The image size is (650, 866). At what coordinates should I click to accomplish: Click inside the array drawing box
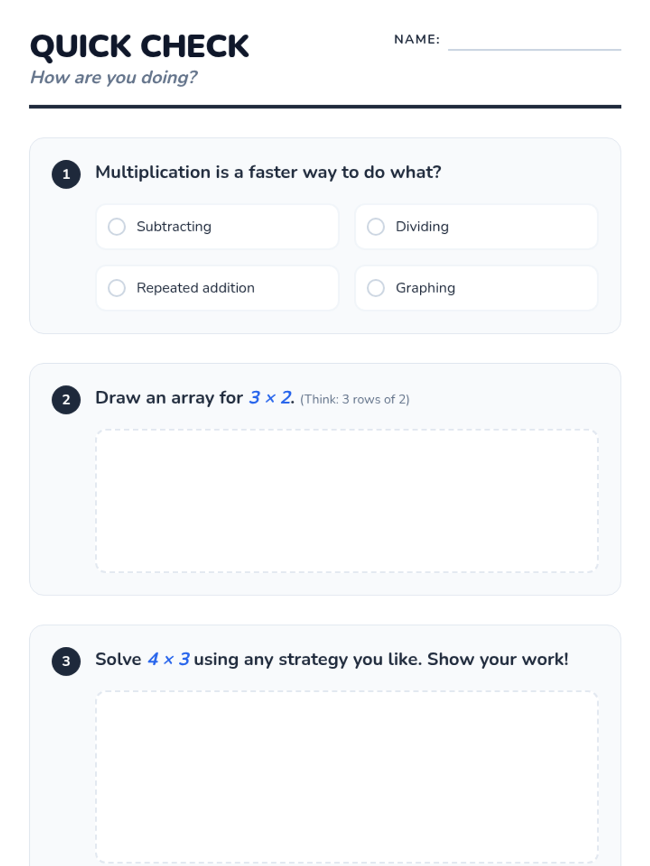pyautogui.click(x=347, y=501)
